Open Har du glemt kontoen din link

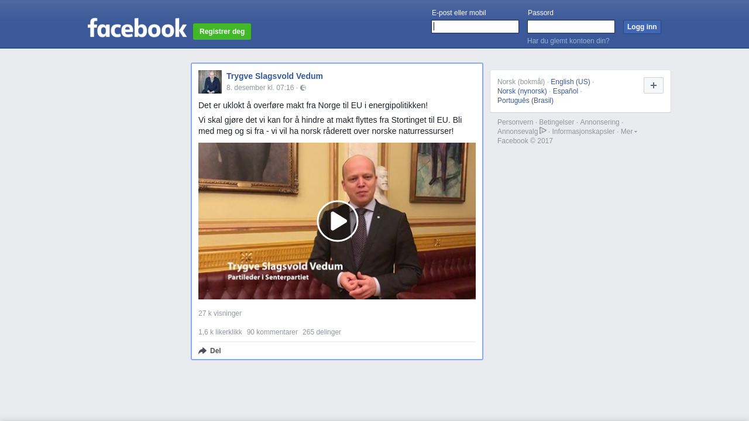coord(568,41)
